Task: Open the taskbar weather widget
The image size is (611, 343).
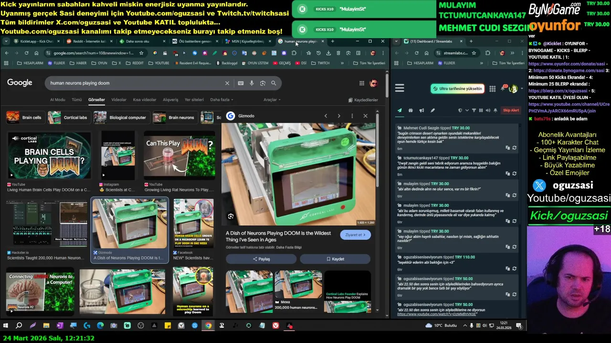Action: 442,325
